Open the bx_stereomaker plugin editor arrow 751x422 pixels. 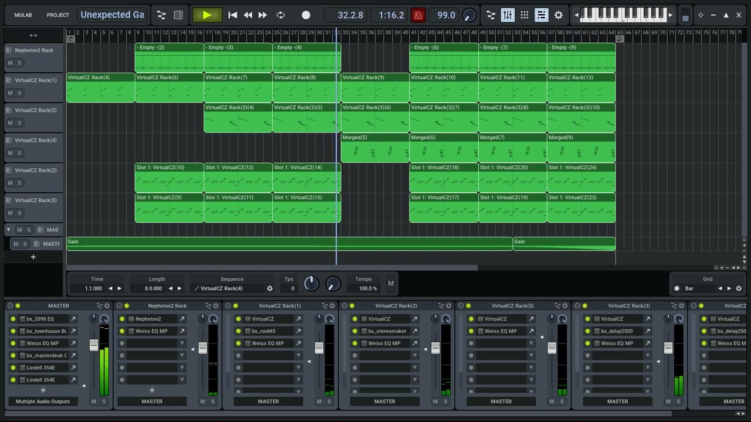[415, 331]
